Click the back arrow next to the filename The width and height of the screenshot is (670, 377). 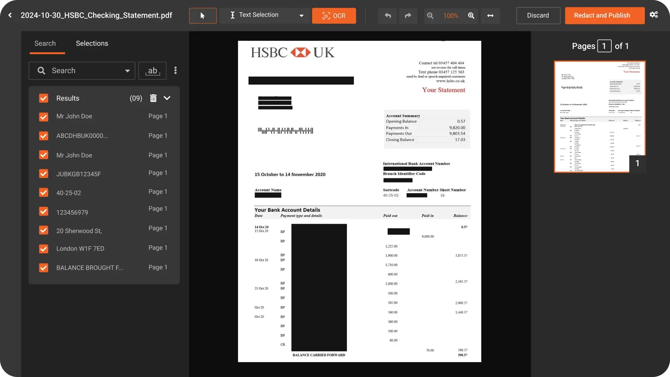10,15
